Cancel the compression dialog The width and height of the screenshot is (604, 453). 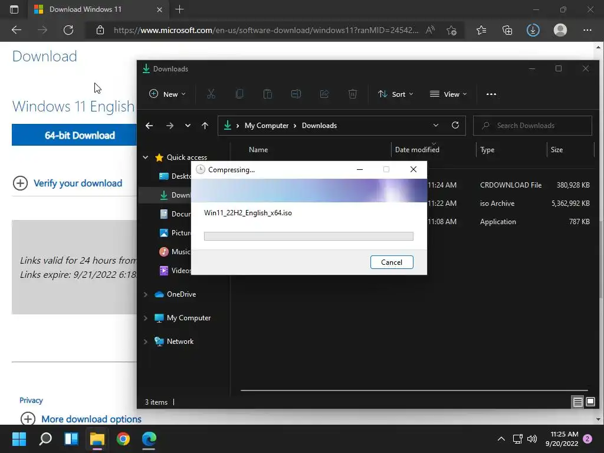(392, 262)
